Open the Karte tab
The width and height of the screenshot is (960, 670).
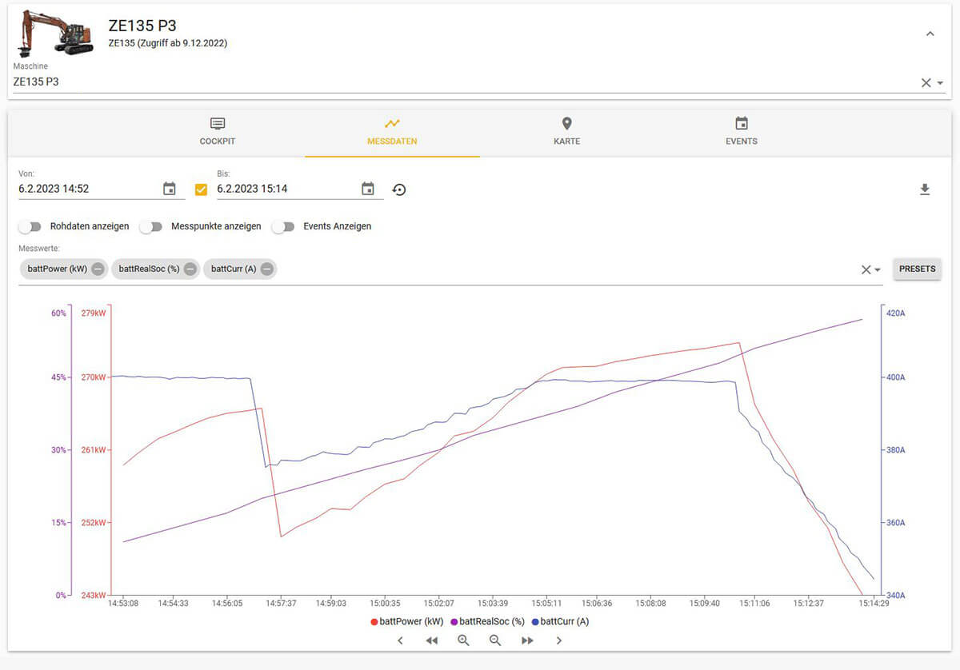(x=566, y=131)
